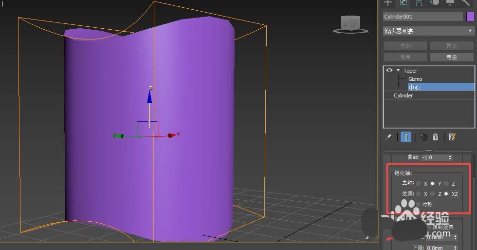Set 效果 effect axis to X
This screenshot has width=477, height=250.
point(419,193)
